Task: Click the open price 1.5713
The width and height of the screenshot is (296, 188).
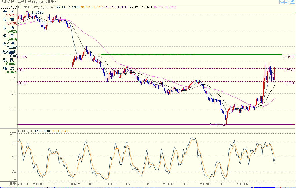Action: pos(12,15)
